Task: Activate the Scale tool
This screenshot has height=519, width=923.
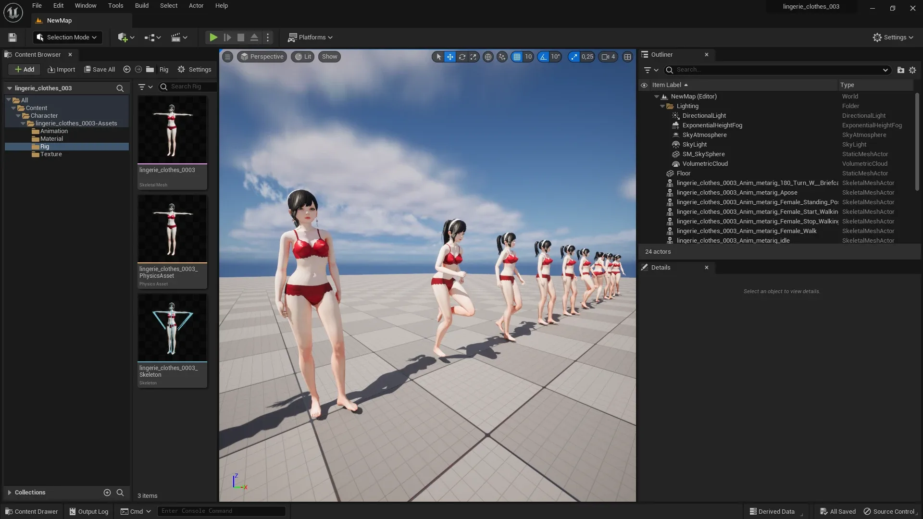Action: pyautogui.click(x=474, y=57)
